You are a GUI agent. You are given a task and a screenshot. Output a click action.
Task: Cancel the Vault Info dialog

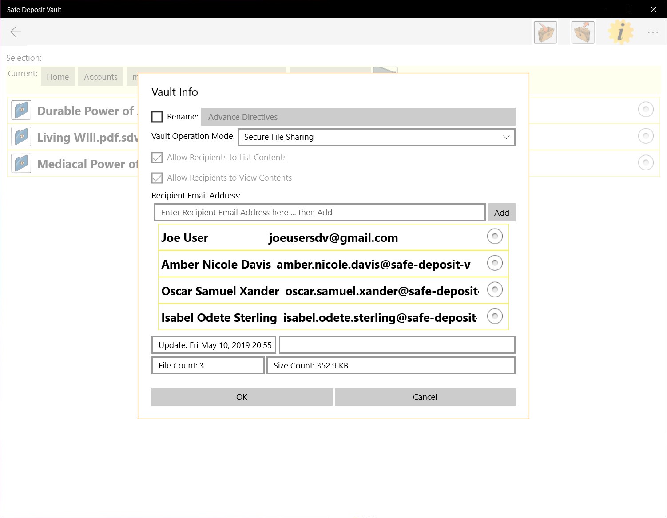425,397
